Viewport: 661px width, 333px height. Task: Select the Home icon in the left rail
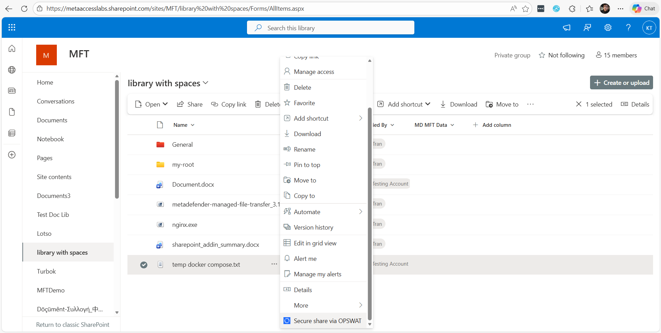click(11, 48)
